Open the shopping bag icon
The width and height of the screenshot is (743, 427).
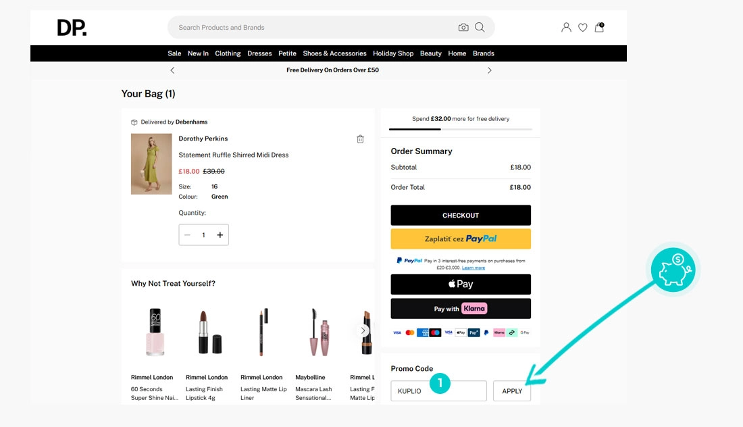[599, 27]
